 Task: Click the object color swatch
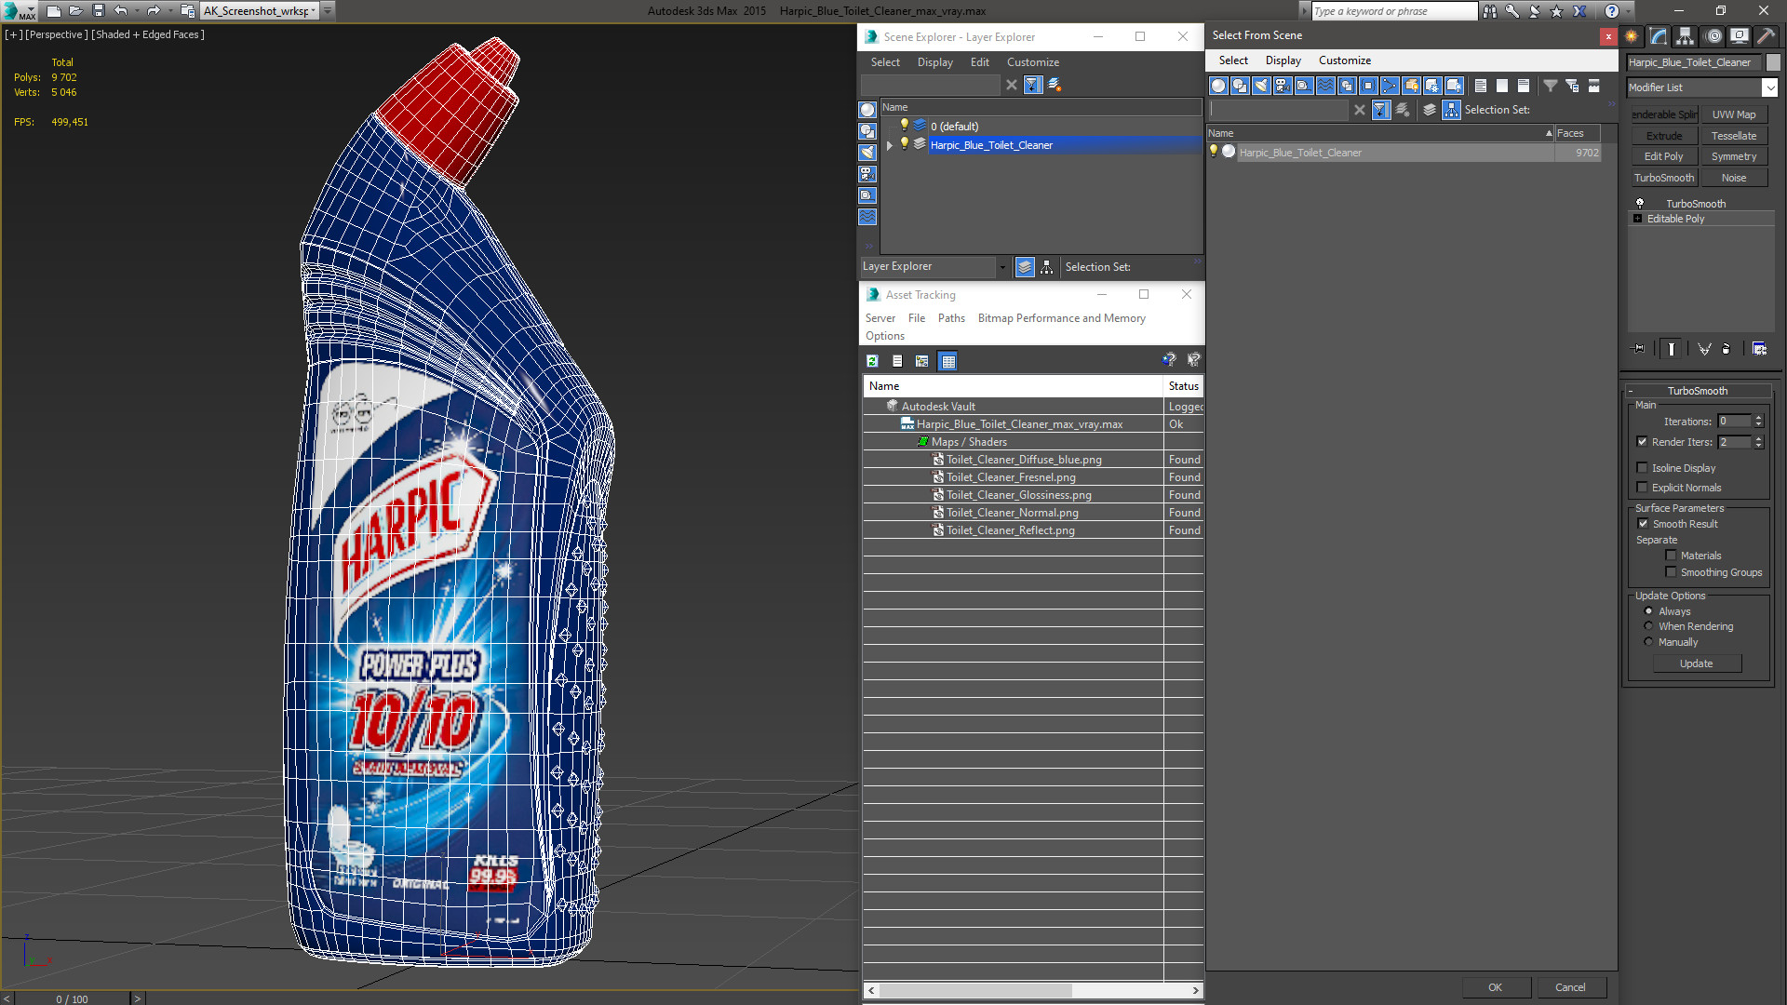tap(1773, 62)
